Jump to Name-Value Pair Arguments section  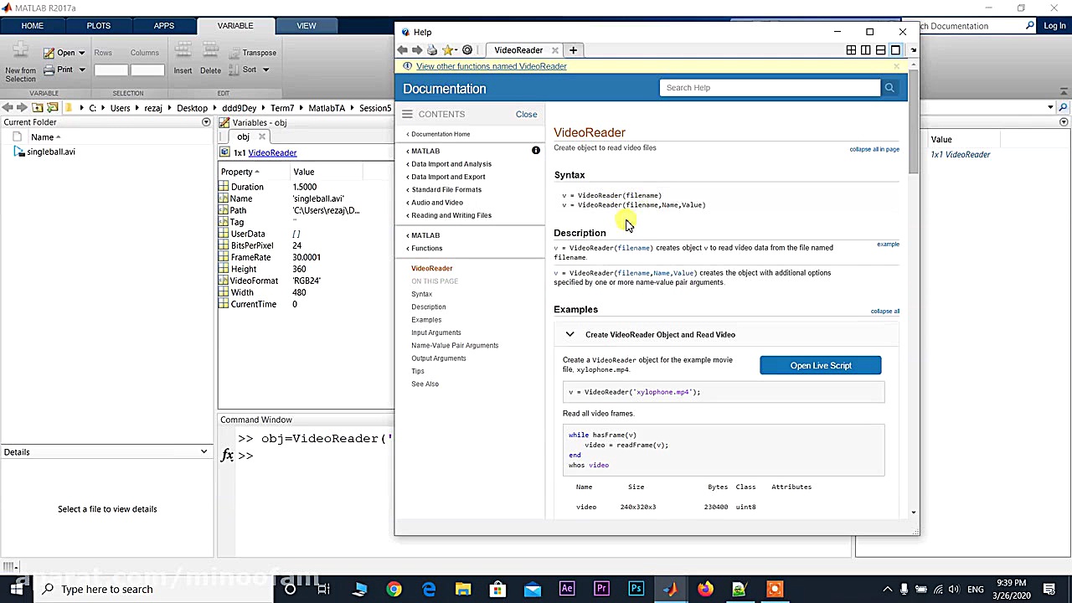coord(455,345)
